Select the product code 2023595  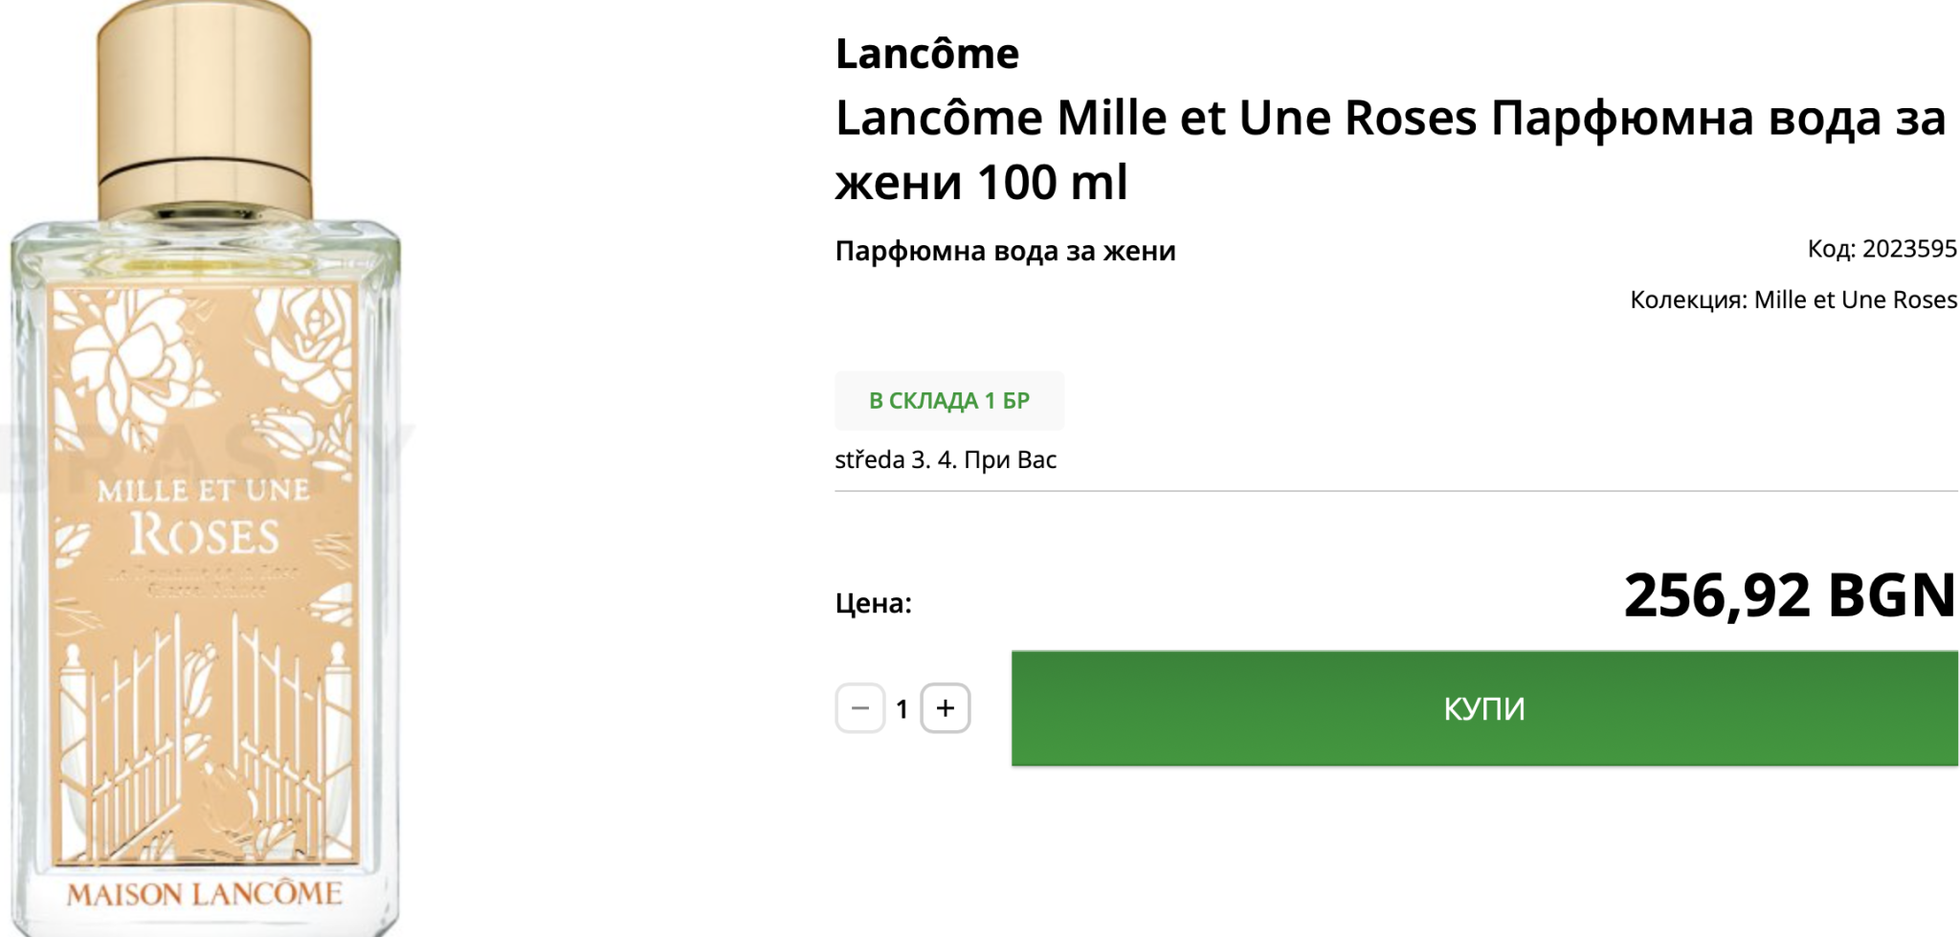click(1909, 249)
